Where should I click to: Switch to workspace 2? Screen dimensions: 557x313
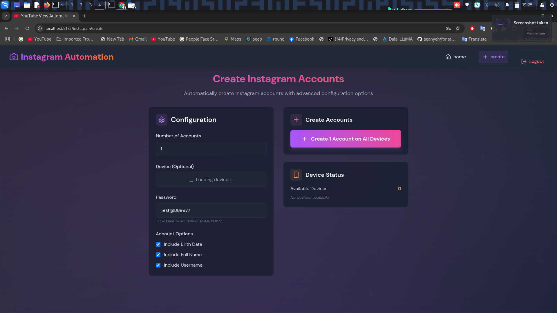(x=81, y=5)
